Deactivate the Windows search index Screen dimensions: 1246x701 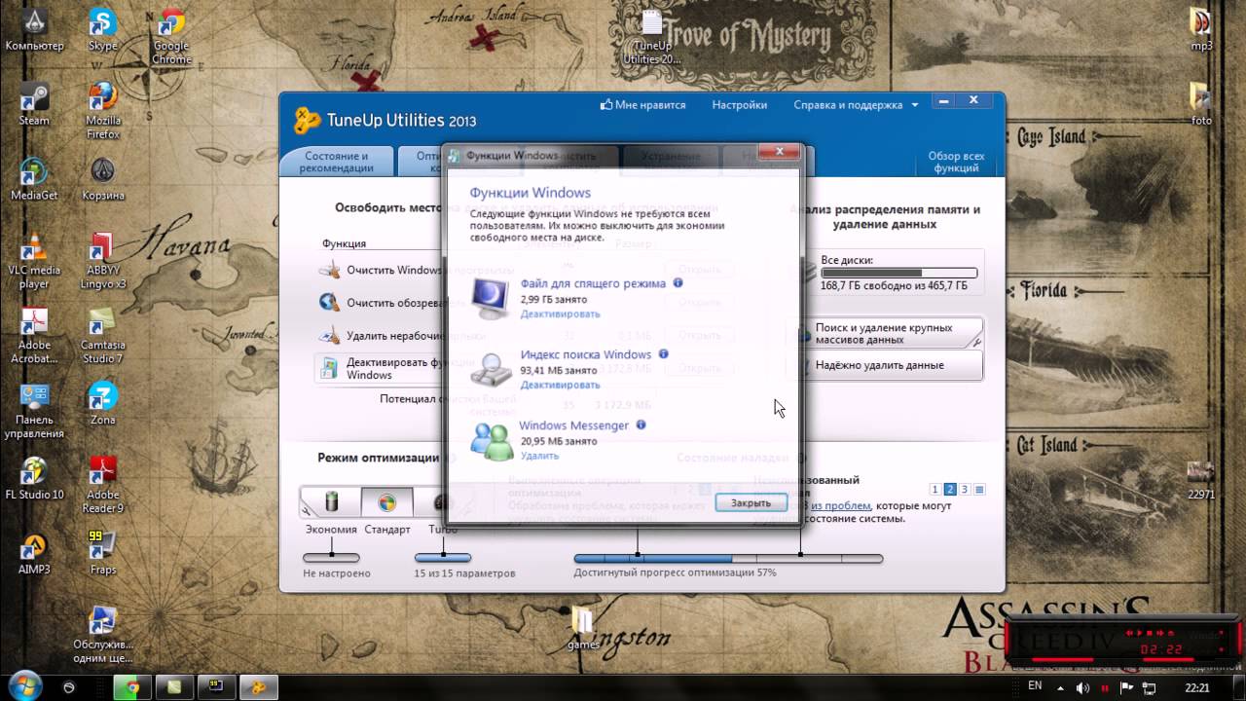pyautogui.click(x=560, y=385)
